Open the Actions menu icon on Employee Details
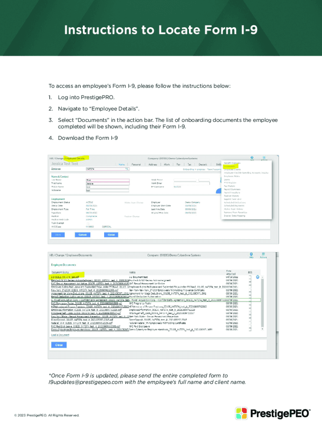 coord(264,157)
